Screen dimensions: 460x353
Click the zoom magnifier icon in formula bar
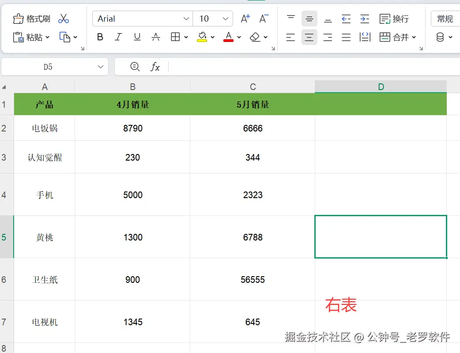(135, 67)
